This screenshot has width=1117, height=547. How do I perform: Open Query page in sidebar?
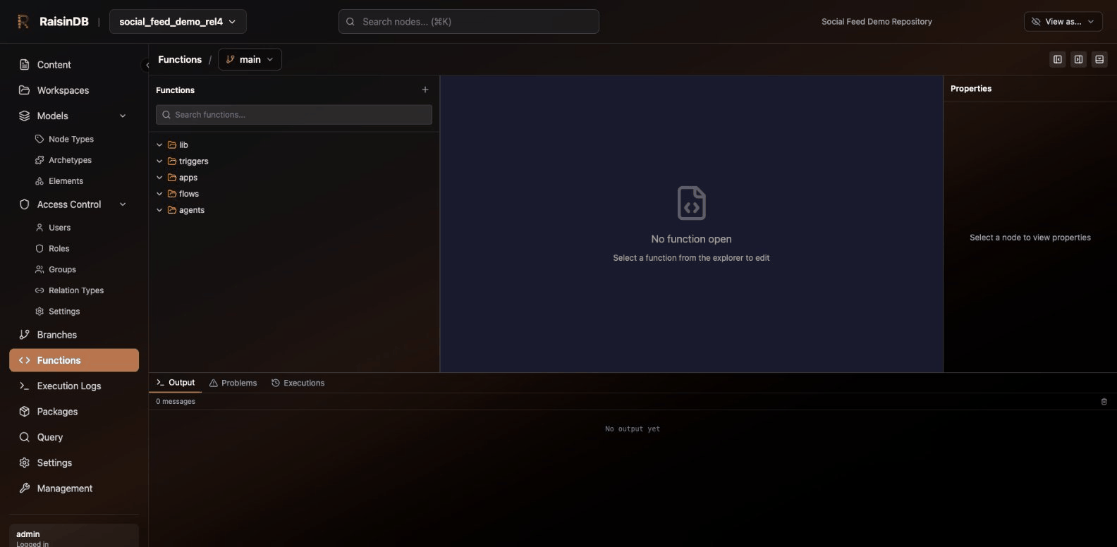(x=49, y=437)
